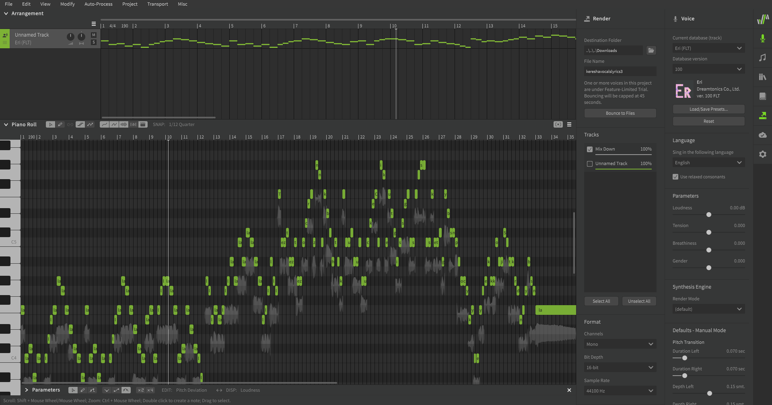Toggle waveform display in Piano Roll toolbar

coord(124,124)
